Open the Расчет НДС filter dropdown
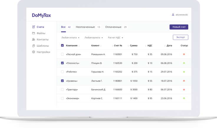Viewport: 217px width, 128px height. pos(115,38)
